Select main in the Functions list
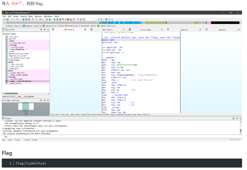The width and height of the screenshot is (247, 170). pyautogui.click(x=11, y=62)
